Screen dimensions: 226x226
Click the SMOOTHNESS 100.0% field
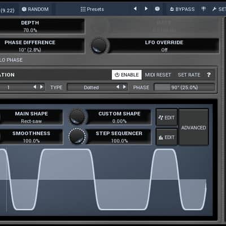click(31, 137)
